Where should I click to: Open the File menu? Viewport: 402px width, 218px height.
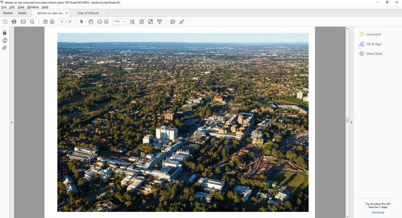[x=4, y=7]
